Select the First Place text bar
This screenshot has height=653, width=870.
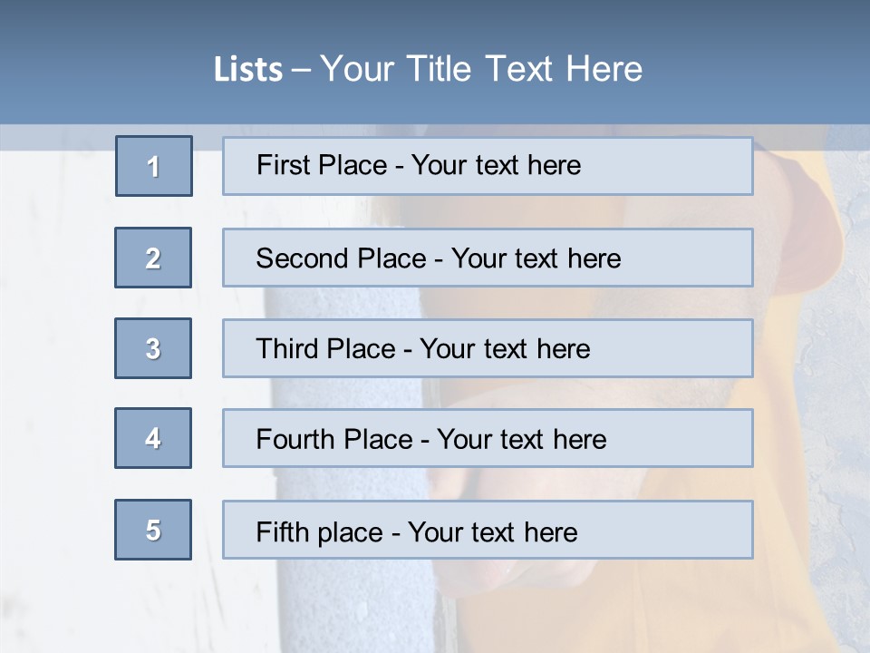(x=488, y=166)
